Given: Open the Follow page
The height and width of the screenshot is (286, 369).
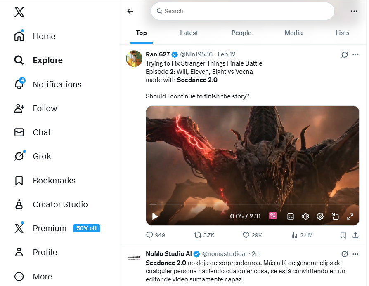Looking at the screenshot, I should pos(35,108).
